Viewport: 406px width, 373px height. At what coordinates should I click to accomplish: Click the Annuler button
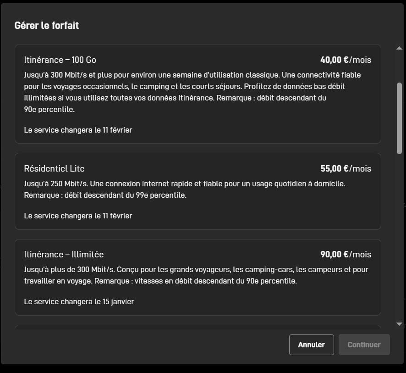click(x=311, y=345)
